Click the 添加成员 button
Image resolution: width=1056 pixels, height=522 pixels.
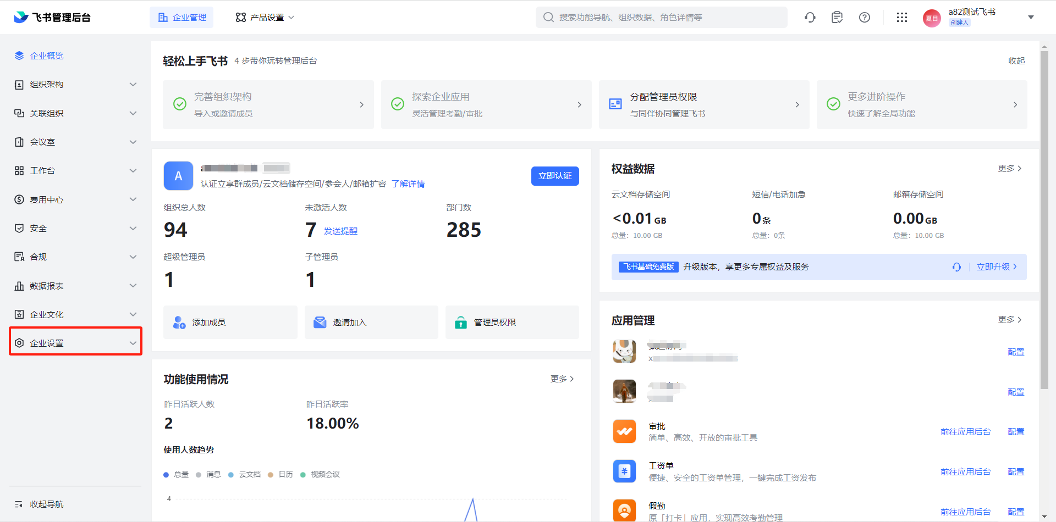(x=230, y=323)
